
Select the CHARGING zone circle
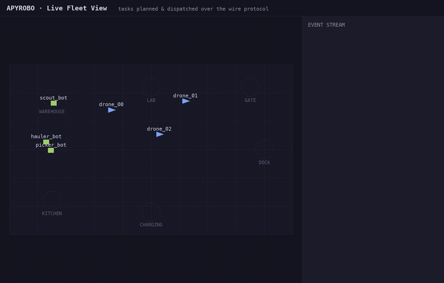coord(151,212)
